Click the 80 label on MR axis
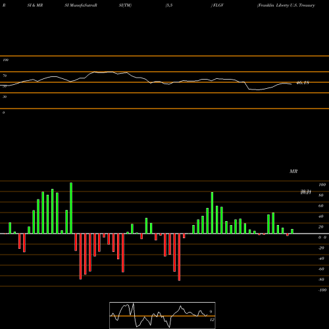Image resolution: width=329 pixels, height=329 pixels. tap(321, 195)
